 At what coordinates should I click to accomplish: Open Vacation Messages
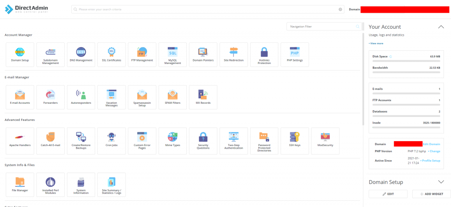(x=111, y=97)
